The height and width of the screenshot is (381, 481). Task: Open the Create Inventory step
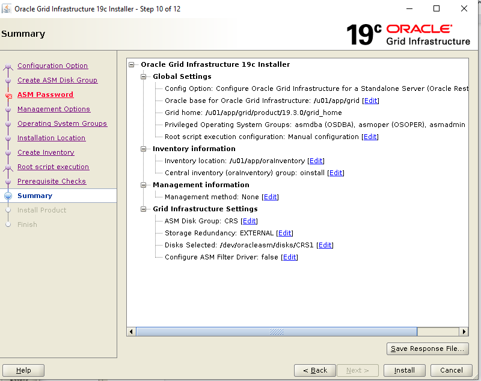[x=46, y=152]
